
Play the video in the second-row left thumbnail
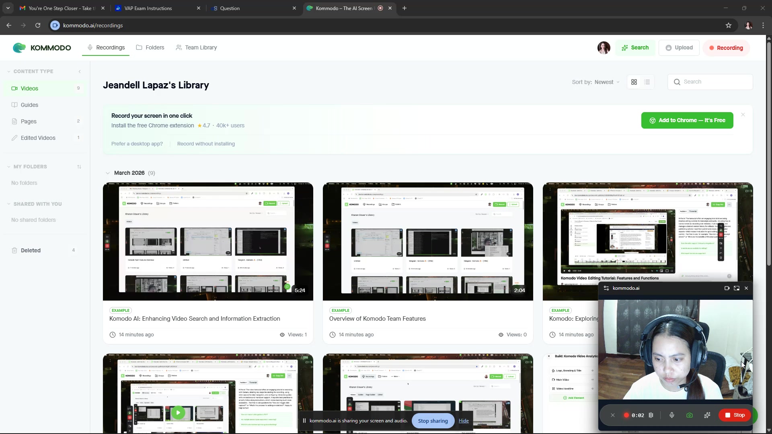pos(178,412)
